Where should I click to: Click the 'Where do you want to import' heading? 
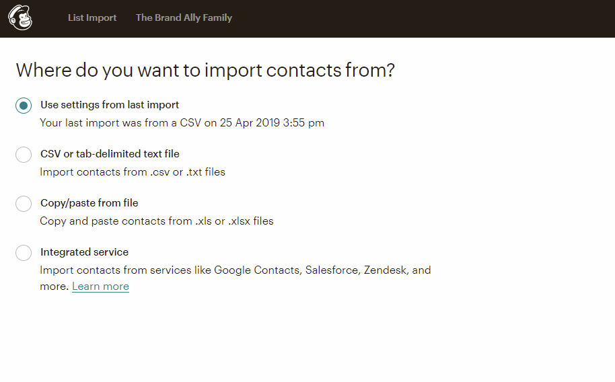pyautogui.click(x=205, y=70)
